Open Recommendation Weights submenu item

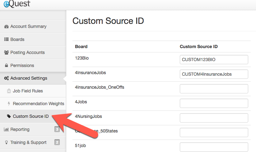click(33, 104)
